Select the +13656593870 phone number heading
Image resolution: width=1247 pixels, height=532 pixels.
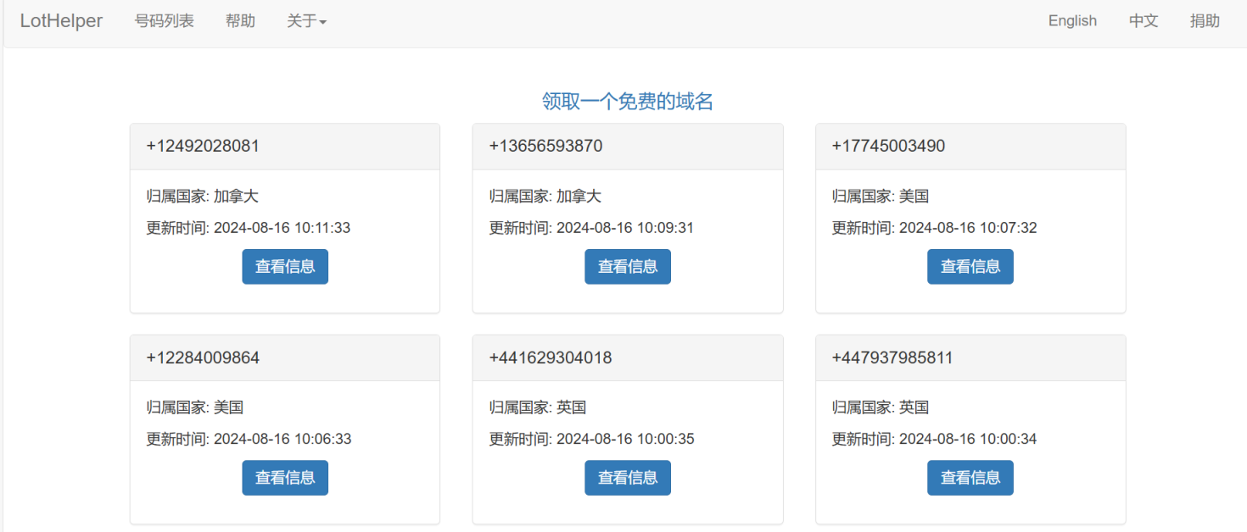pos(545,146)
